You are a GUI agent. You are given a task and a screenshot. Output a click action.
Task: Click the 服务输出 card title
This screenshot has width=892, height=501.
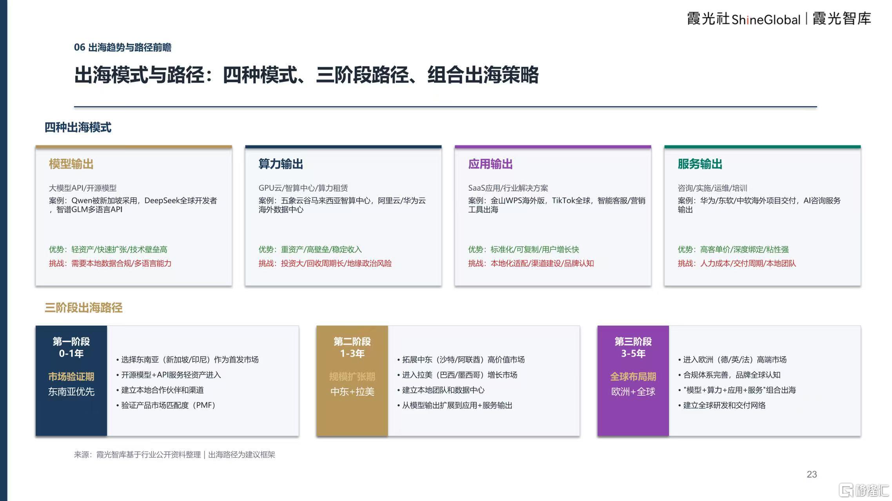click(700, 164)
